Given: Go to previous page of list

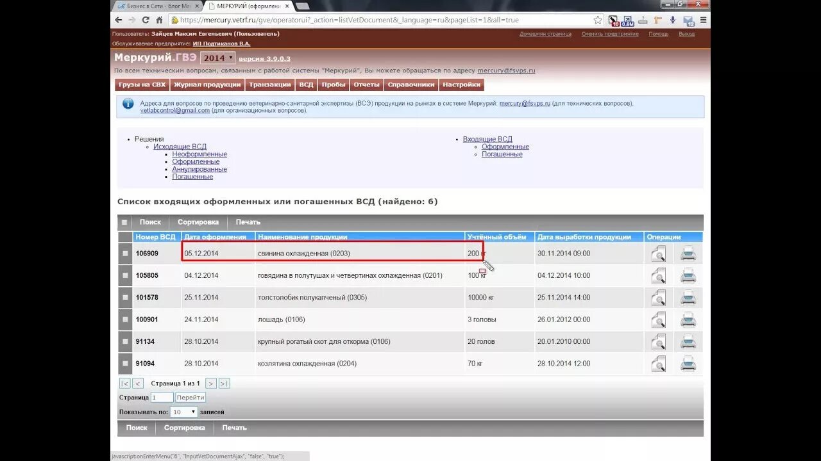Looking at the screenshot, I should (x=137, y=384).
